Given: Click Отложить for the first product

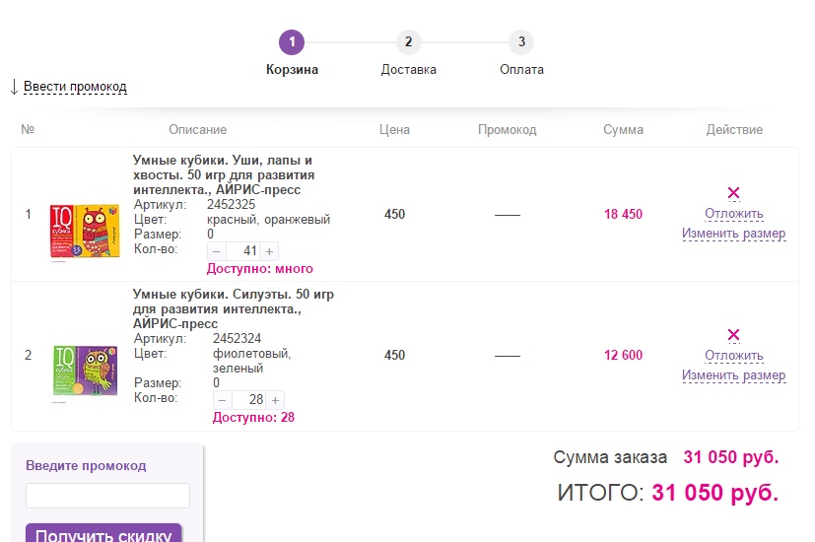Looking at the screenshot, I should [733, 214].
